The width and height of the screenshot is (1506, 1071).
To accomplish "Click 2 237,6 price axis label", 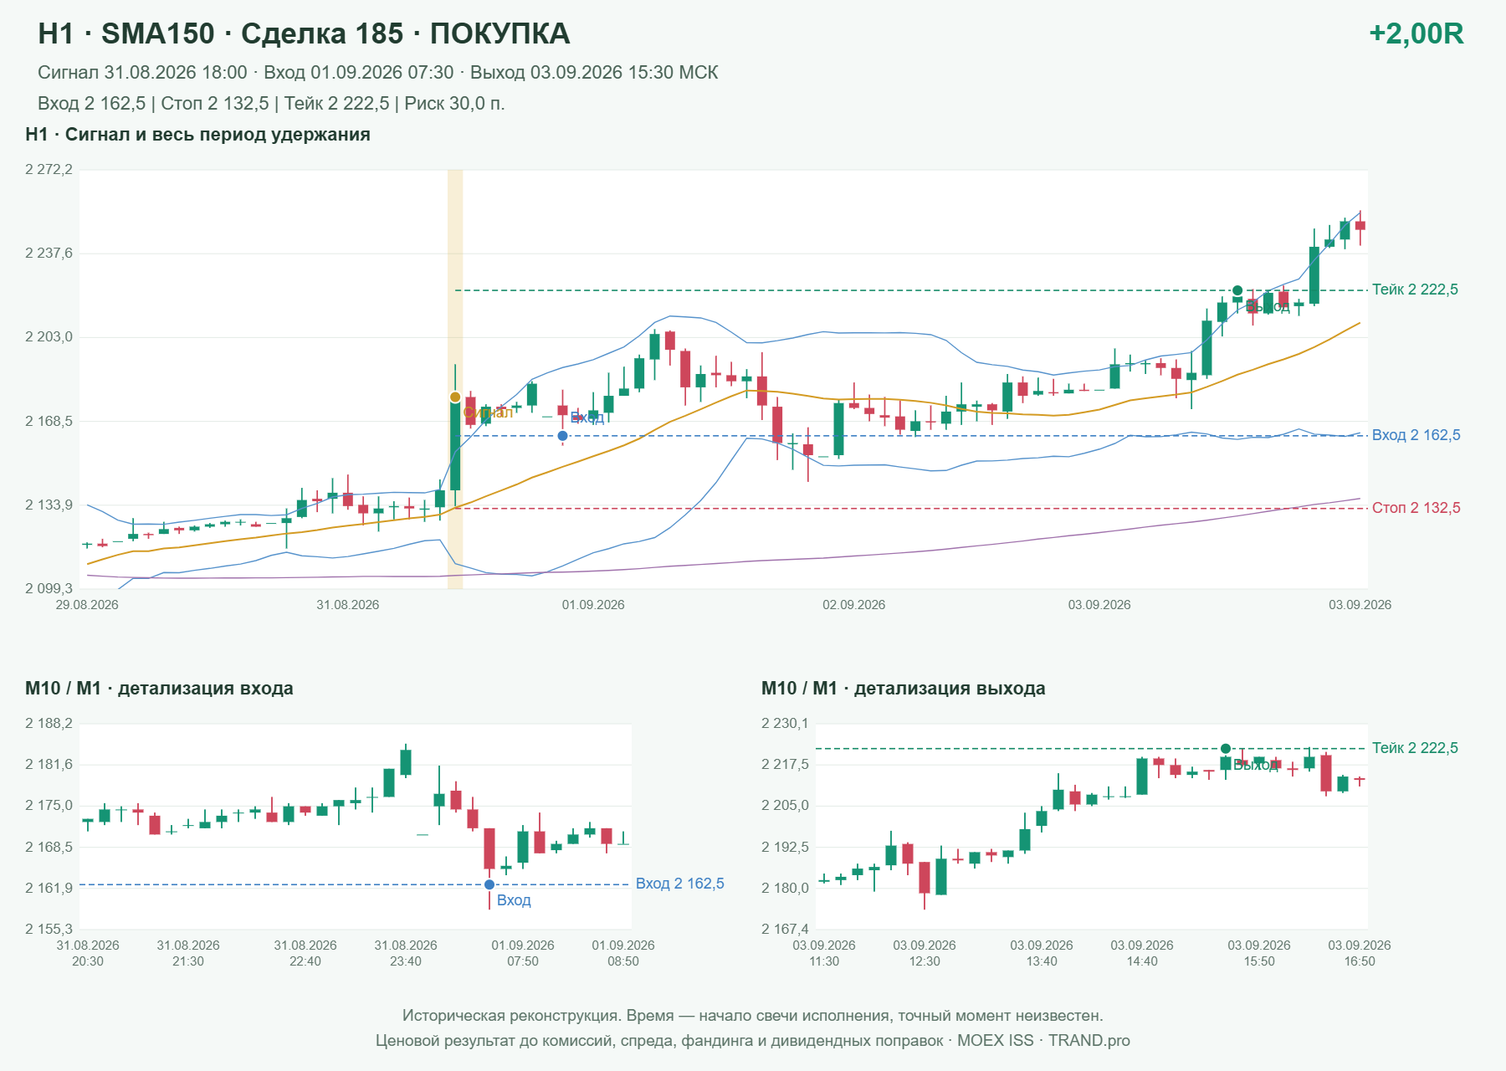I will tap(49, 254).
